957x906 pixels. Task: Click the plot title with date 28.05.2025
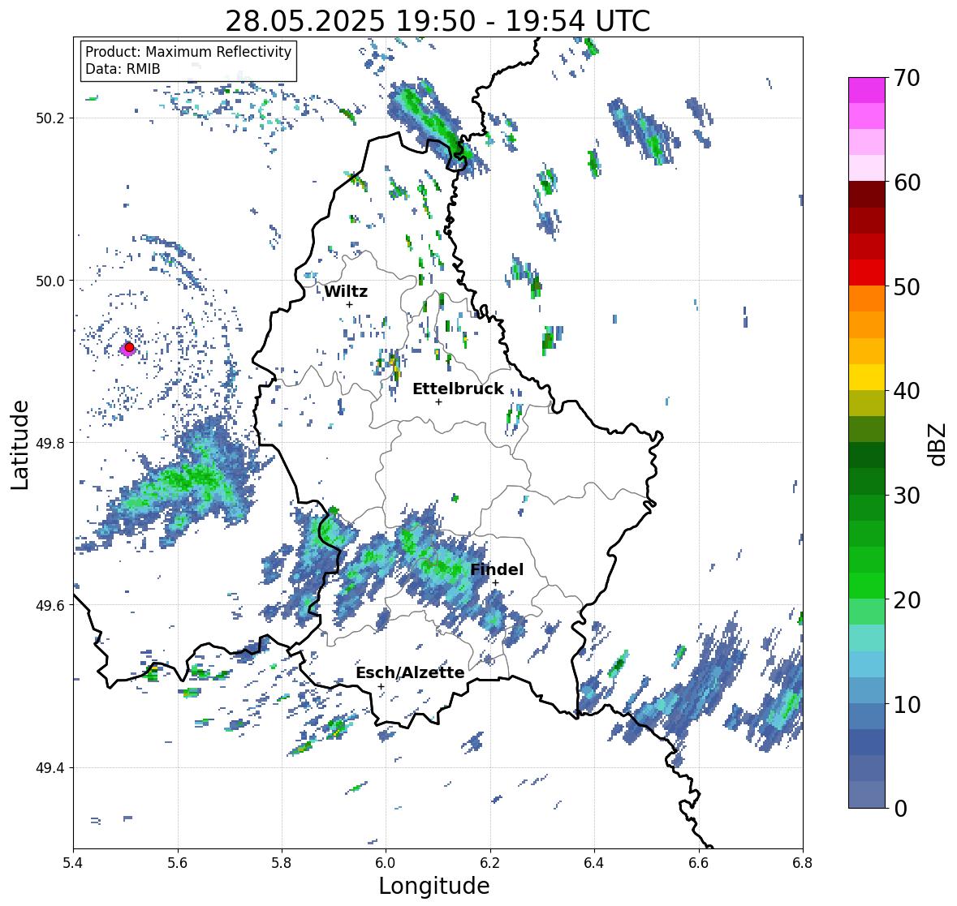click(438, 21)
